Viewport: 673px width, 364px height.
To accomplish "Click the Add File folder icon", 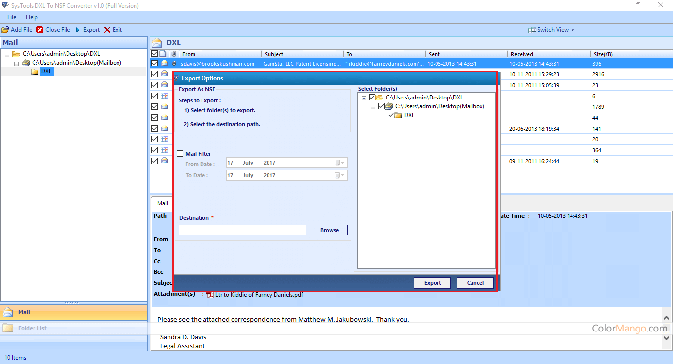I will coord(5,30).
